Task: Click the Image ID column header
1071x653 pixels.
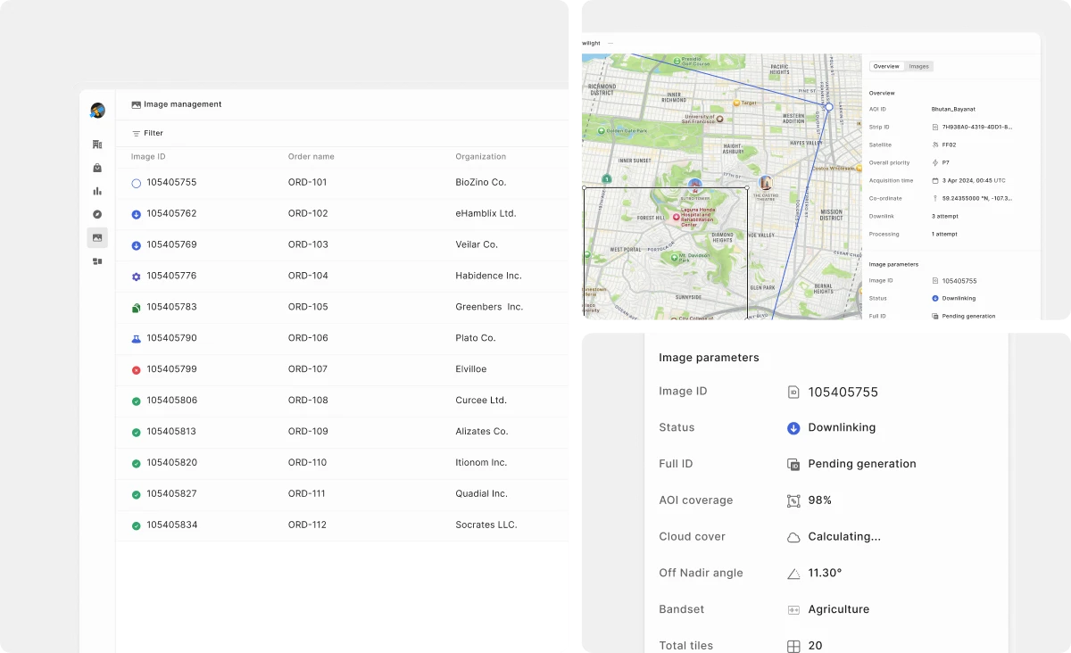Action: [148, 157]
